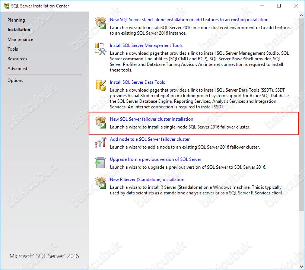Go to the Resources page

[x=17, y=59]
